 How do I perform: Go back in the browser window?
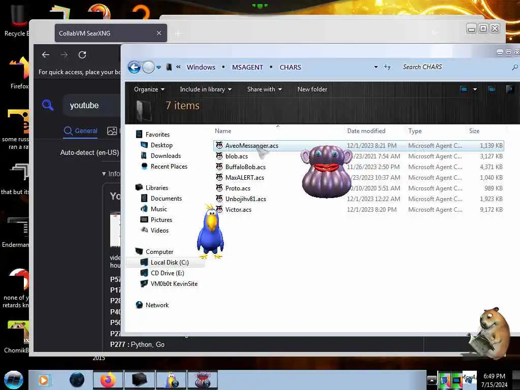pyautogui.click(x=46, y=55)
